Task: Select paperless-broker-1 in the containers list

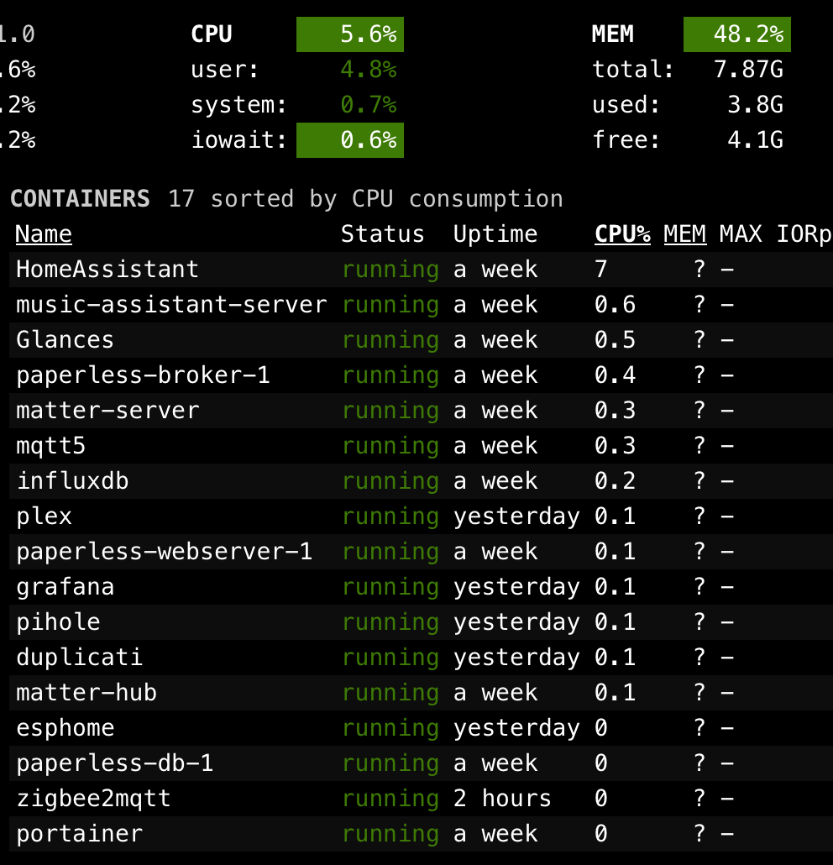Action: pos(143,375)
